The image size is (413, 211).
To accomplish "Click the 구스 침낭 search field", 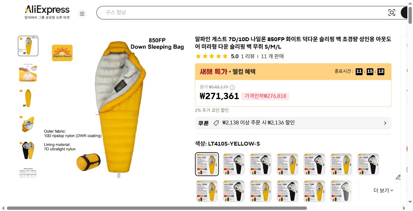I will click(242, 13).
